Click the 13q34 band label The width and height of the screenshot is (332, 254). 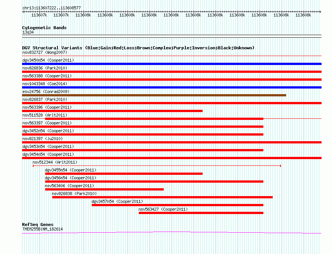[28, 32]
